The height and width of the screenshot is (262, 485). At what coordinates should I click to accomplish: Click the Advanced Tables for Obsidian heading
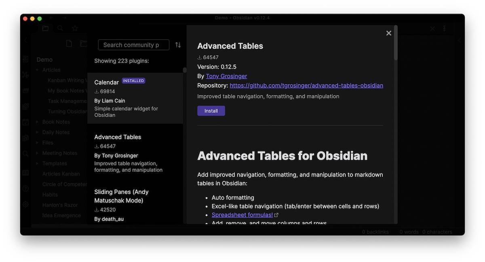pos(283,156)
